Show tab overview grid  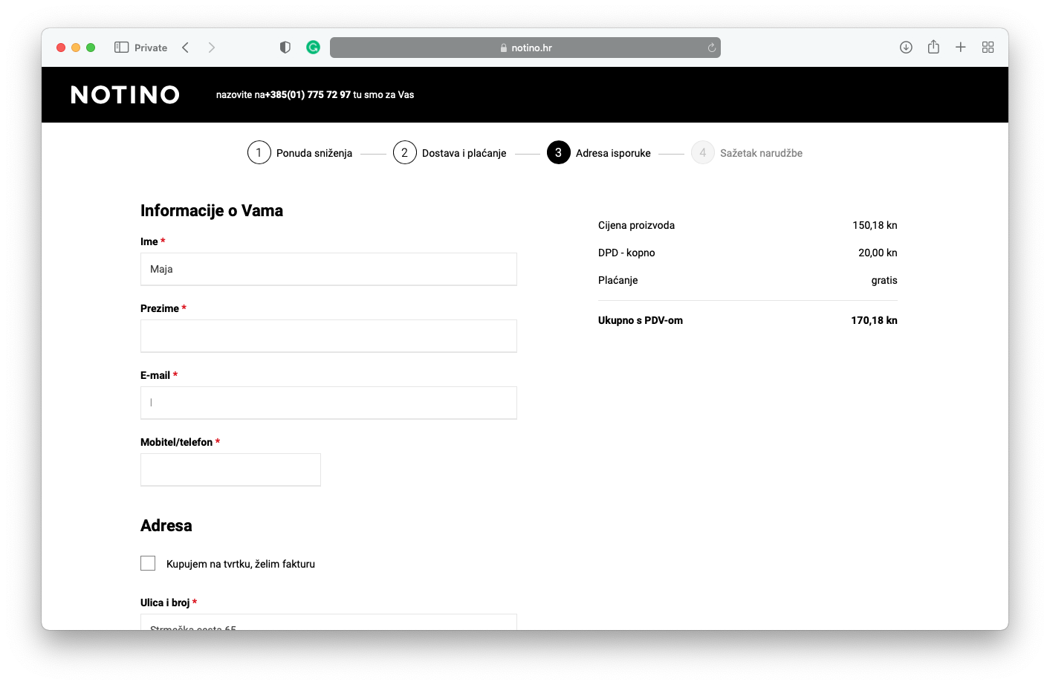point(988,48)
